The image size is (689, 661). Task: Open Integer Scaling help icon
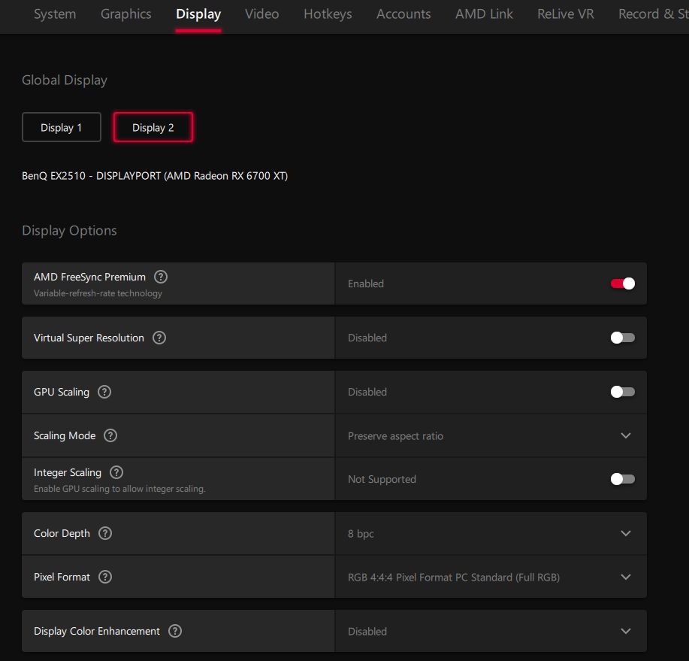click(116, 472)
